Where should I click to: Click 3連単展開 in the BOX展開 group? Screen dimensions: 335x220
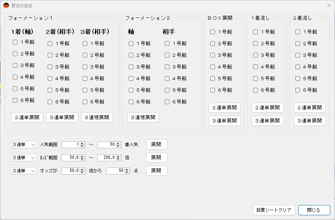coord(225,121)
